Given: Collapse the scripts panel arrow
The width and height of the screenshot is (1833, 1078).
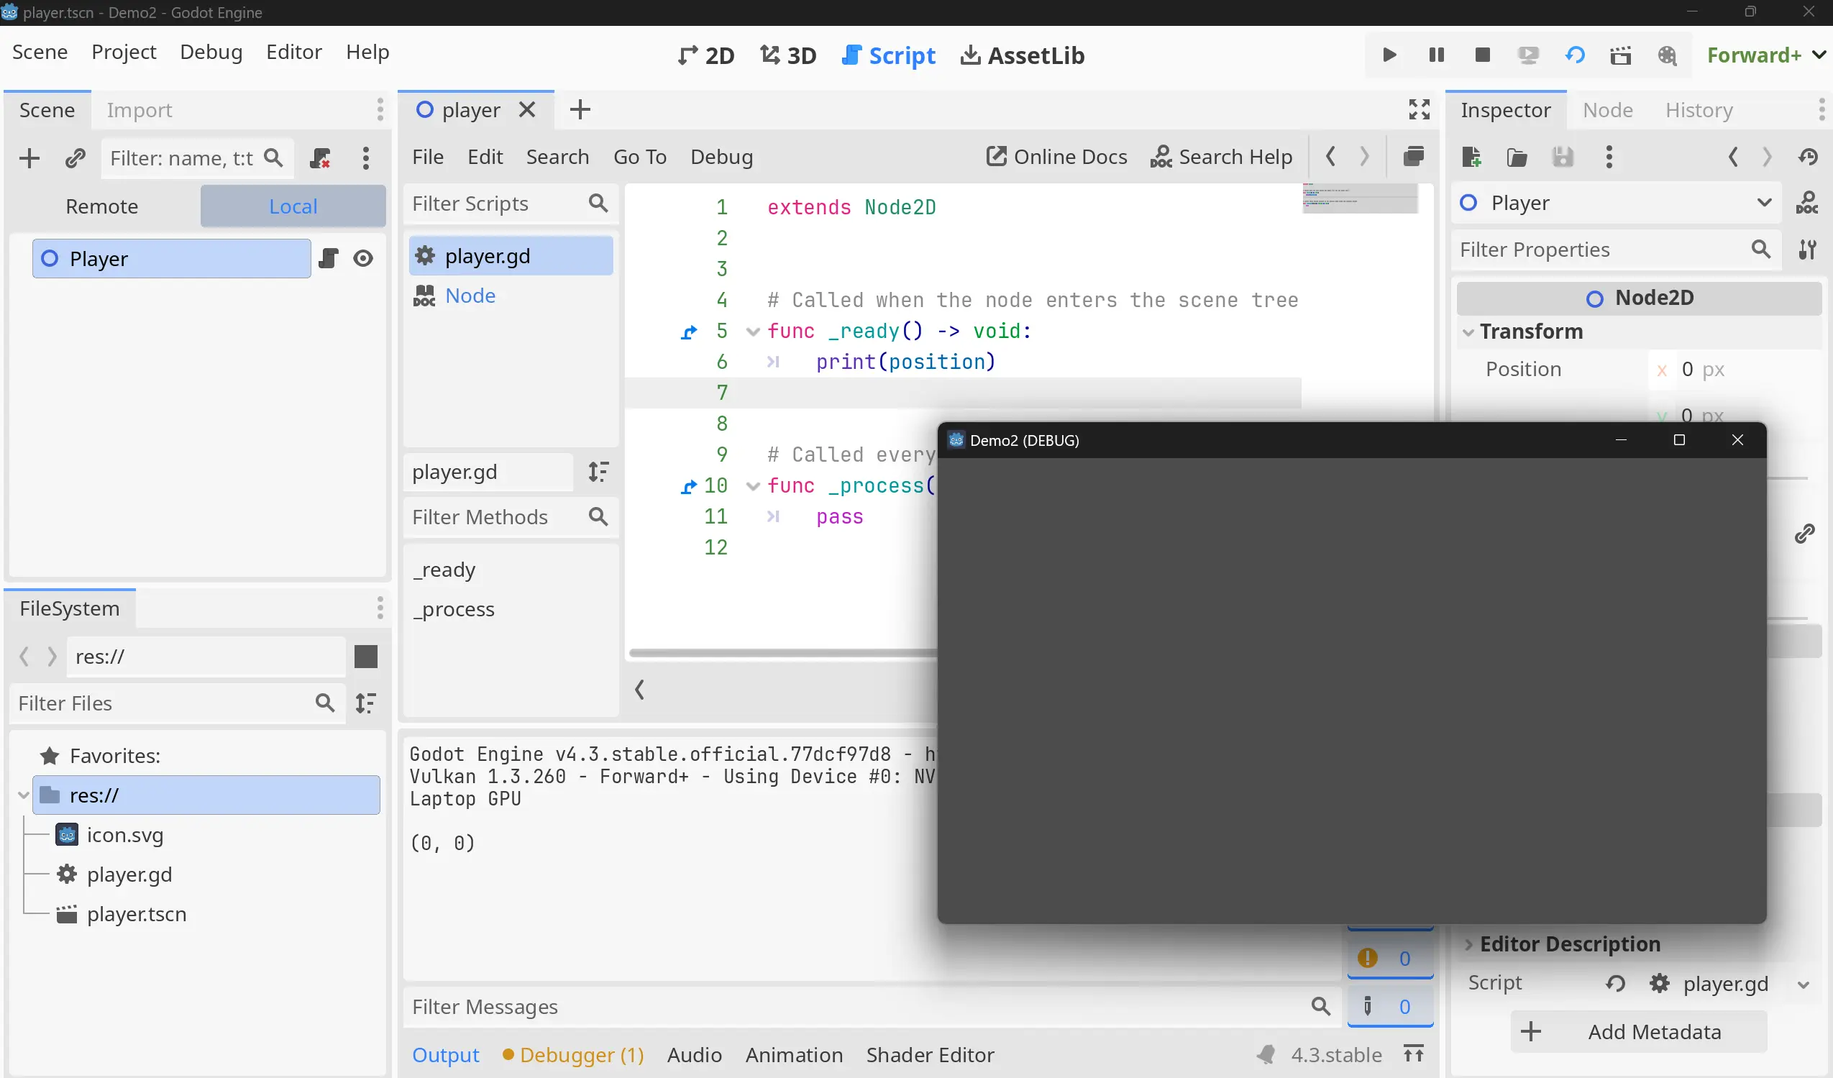Looking at the screenshot, I should click(639, 690).
